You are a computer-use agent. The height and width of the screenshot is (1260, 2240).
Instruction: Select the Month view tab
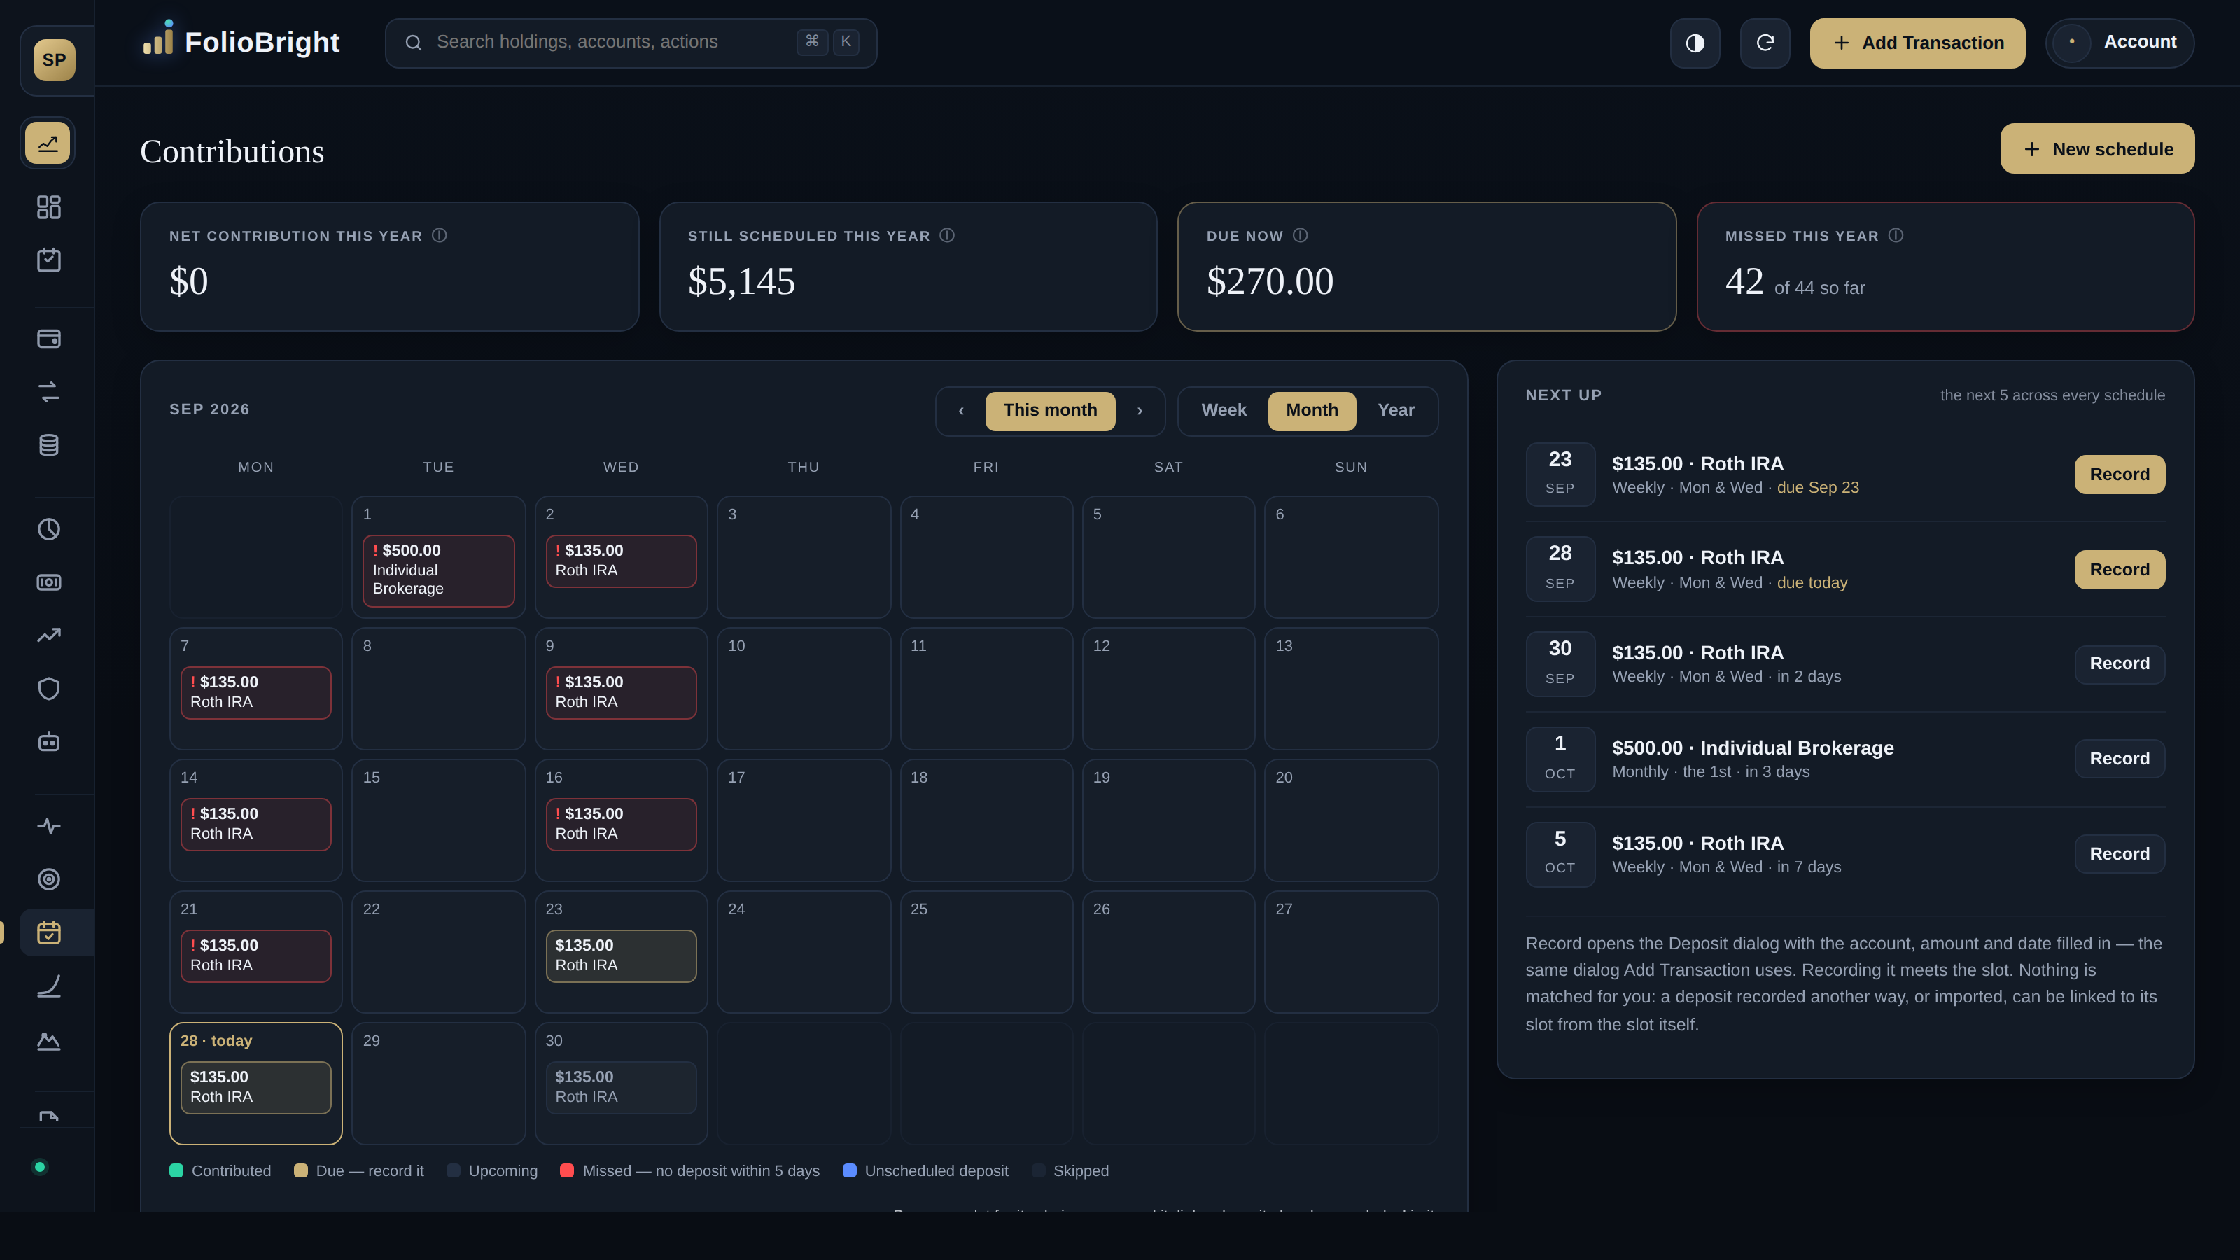(x=1312, y=410)
